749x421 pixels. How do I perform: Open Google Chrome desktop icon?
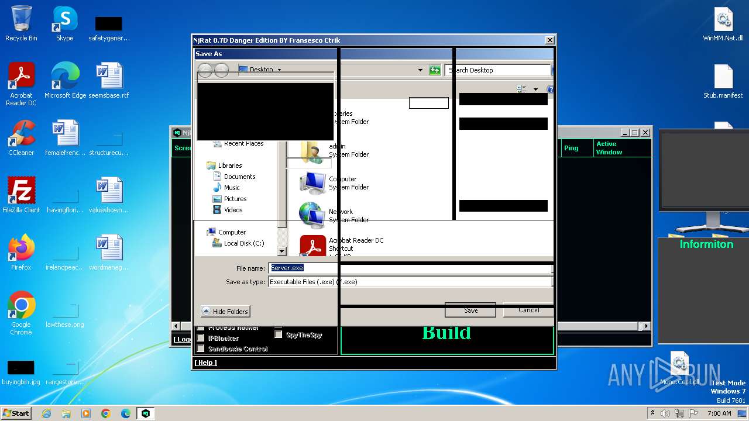pos(21,313)
